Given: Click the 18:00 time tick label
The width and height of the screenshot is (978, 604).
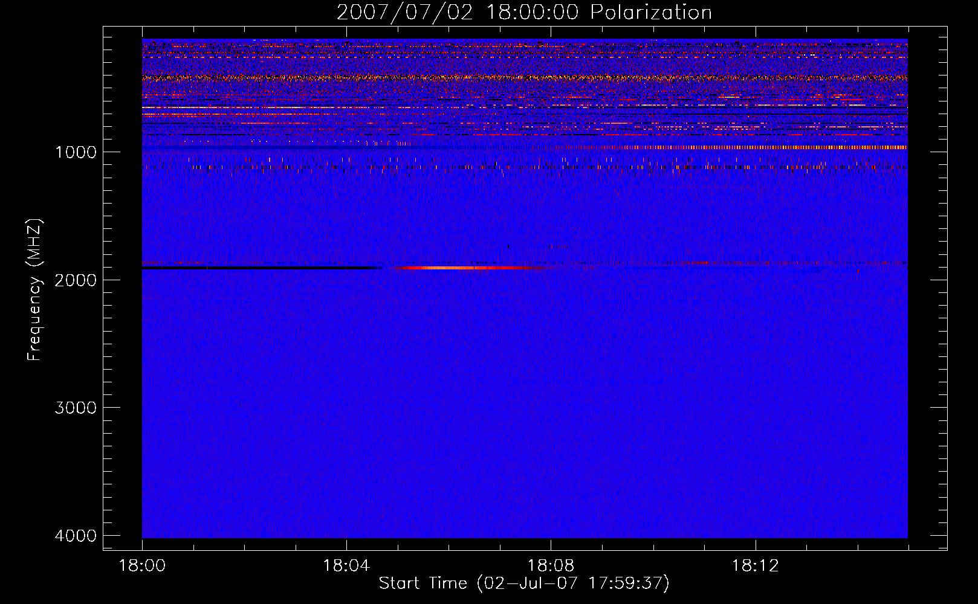Looking at the screenshot, I should (x=142, y=566).
